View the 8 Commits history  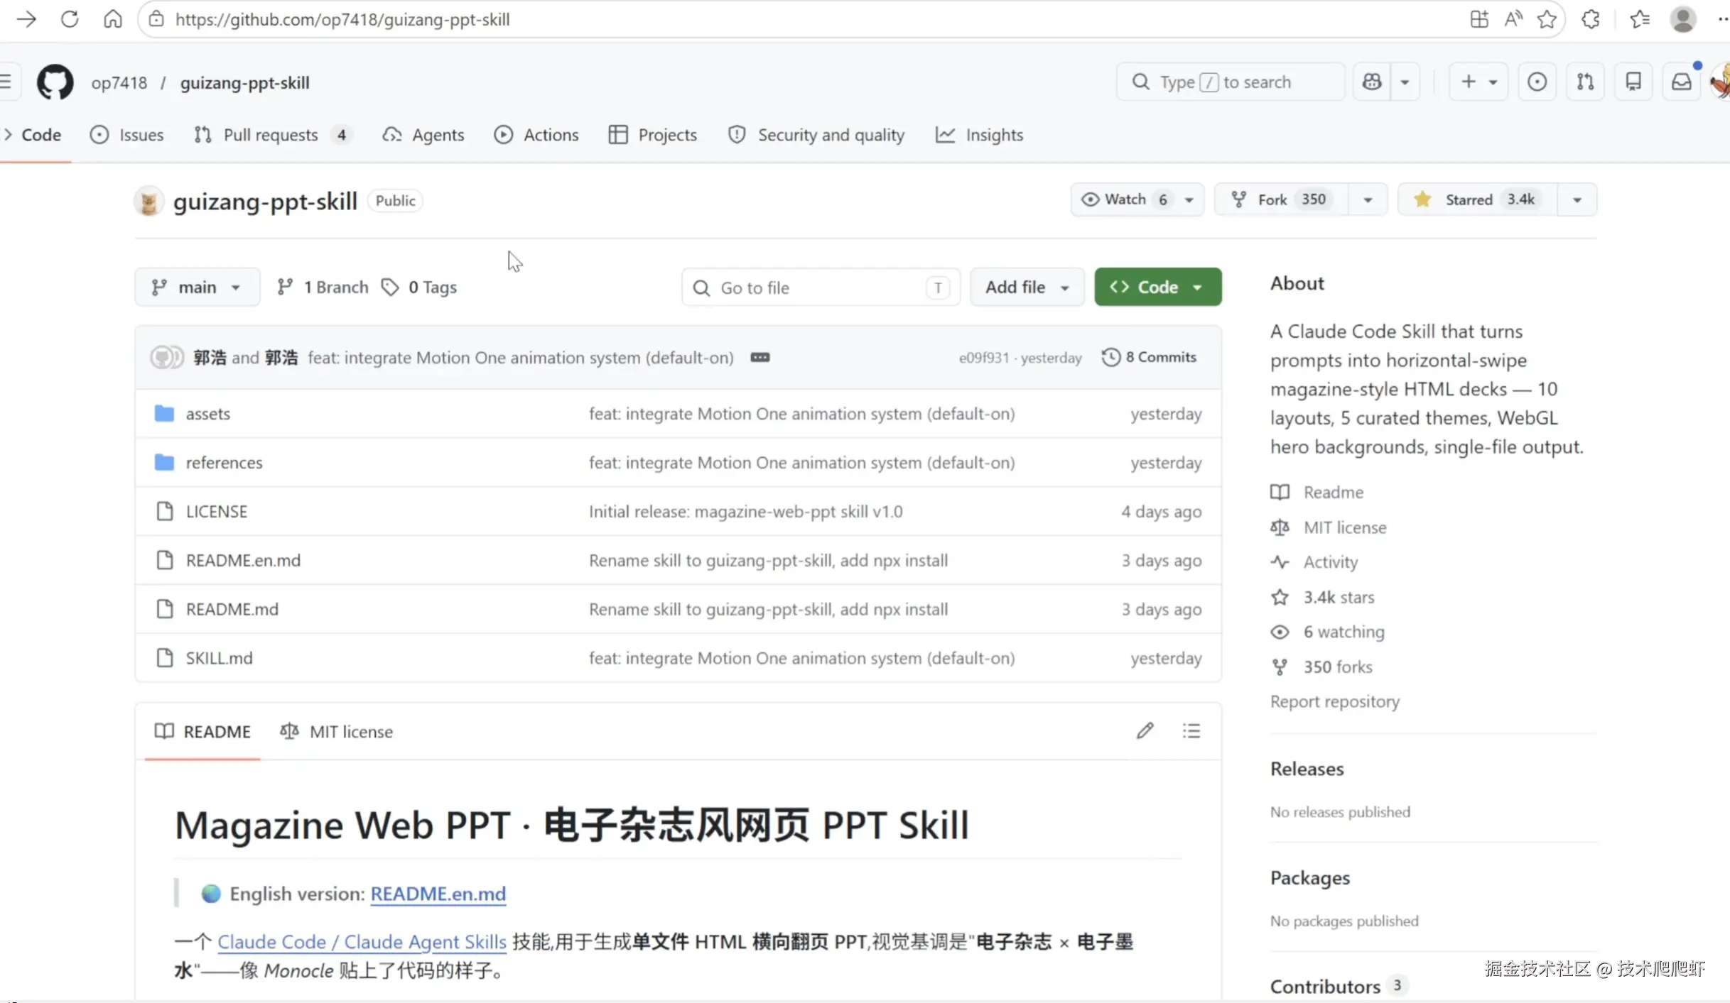pyautogui.click(x=1149, y=357)
